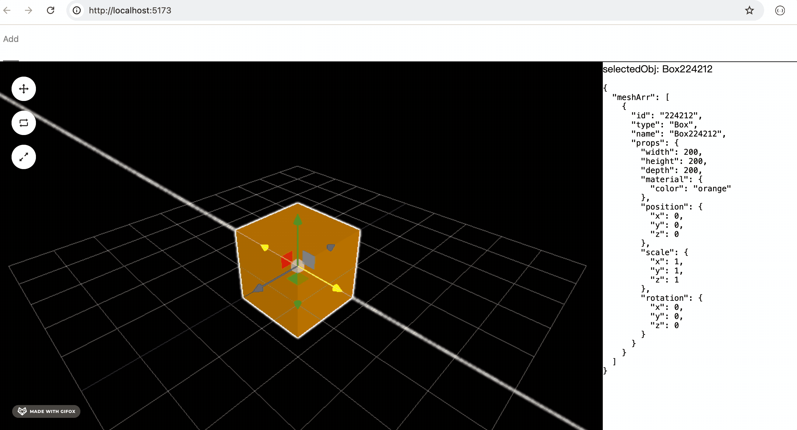
Task: Click the "width": 200 line
Action: click(x=671, y=152)
